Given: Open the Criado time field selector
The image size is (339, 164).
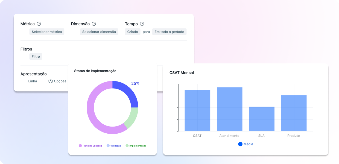Looking at the screenshot, I should pyautogui.click(x=133, y=32).
